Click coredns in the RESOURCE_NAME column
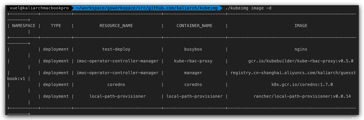The image size is (364, 120). (116, 84)
